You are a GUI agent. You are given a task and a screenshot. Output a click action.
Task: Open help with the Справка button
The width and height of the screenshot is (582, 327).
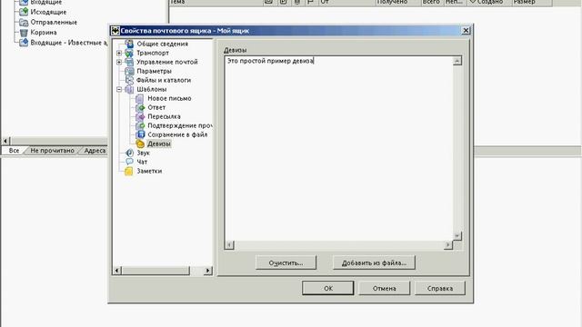(440, 288)
